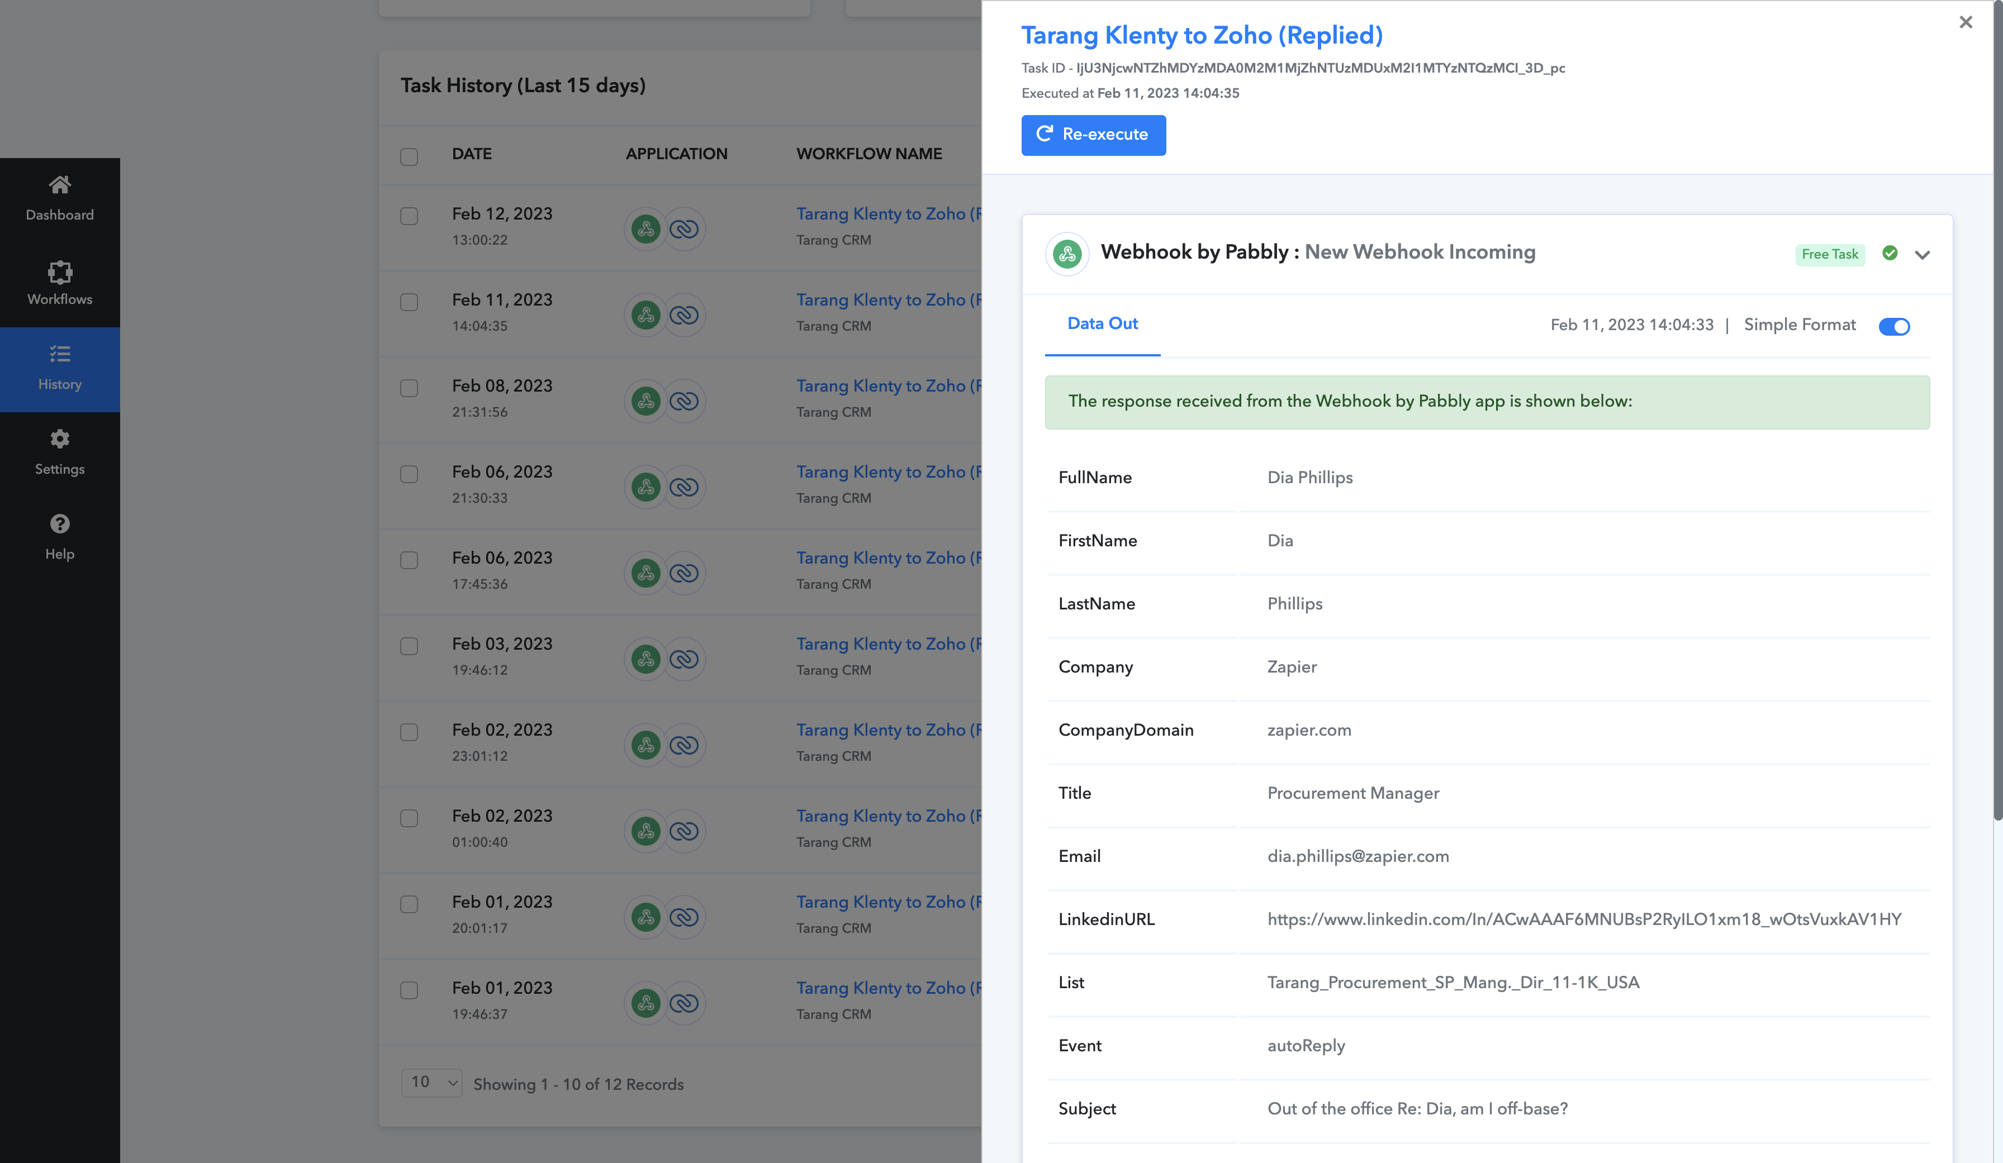The height and width of the screenshot is (1163, 2003).
Task: Click webhook icon in Feb 06 21:30:33 row
Action: tap(646, 487)
